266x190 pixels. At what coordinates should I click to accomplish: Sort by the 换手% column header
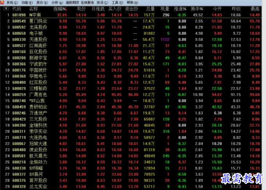[x=197, y=9]
